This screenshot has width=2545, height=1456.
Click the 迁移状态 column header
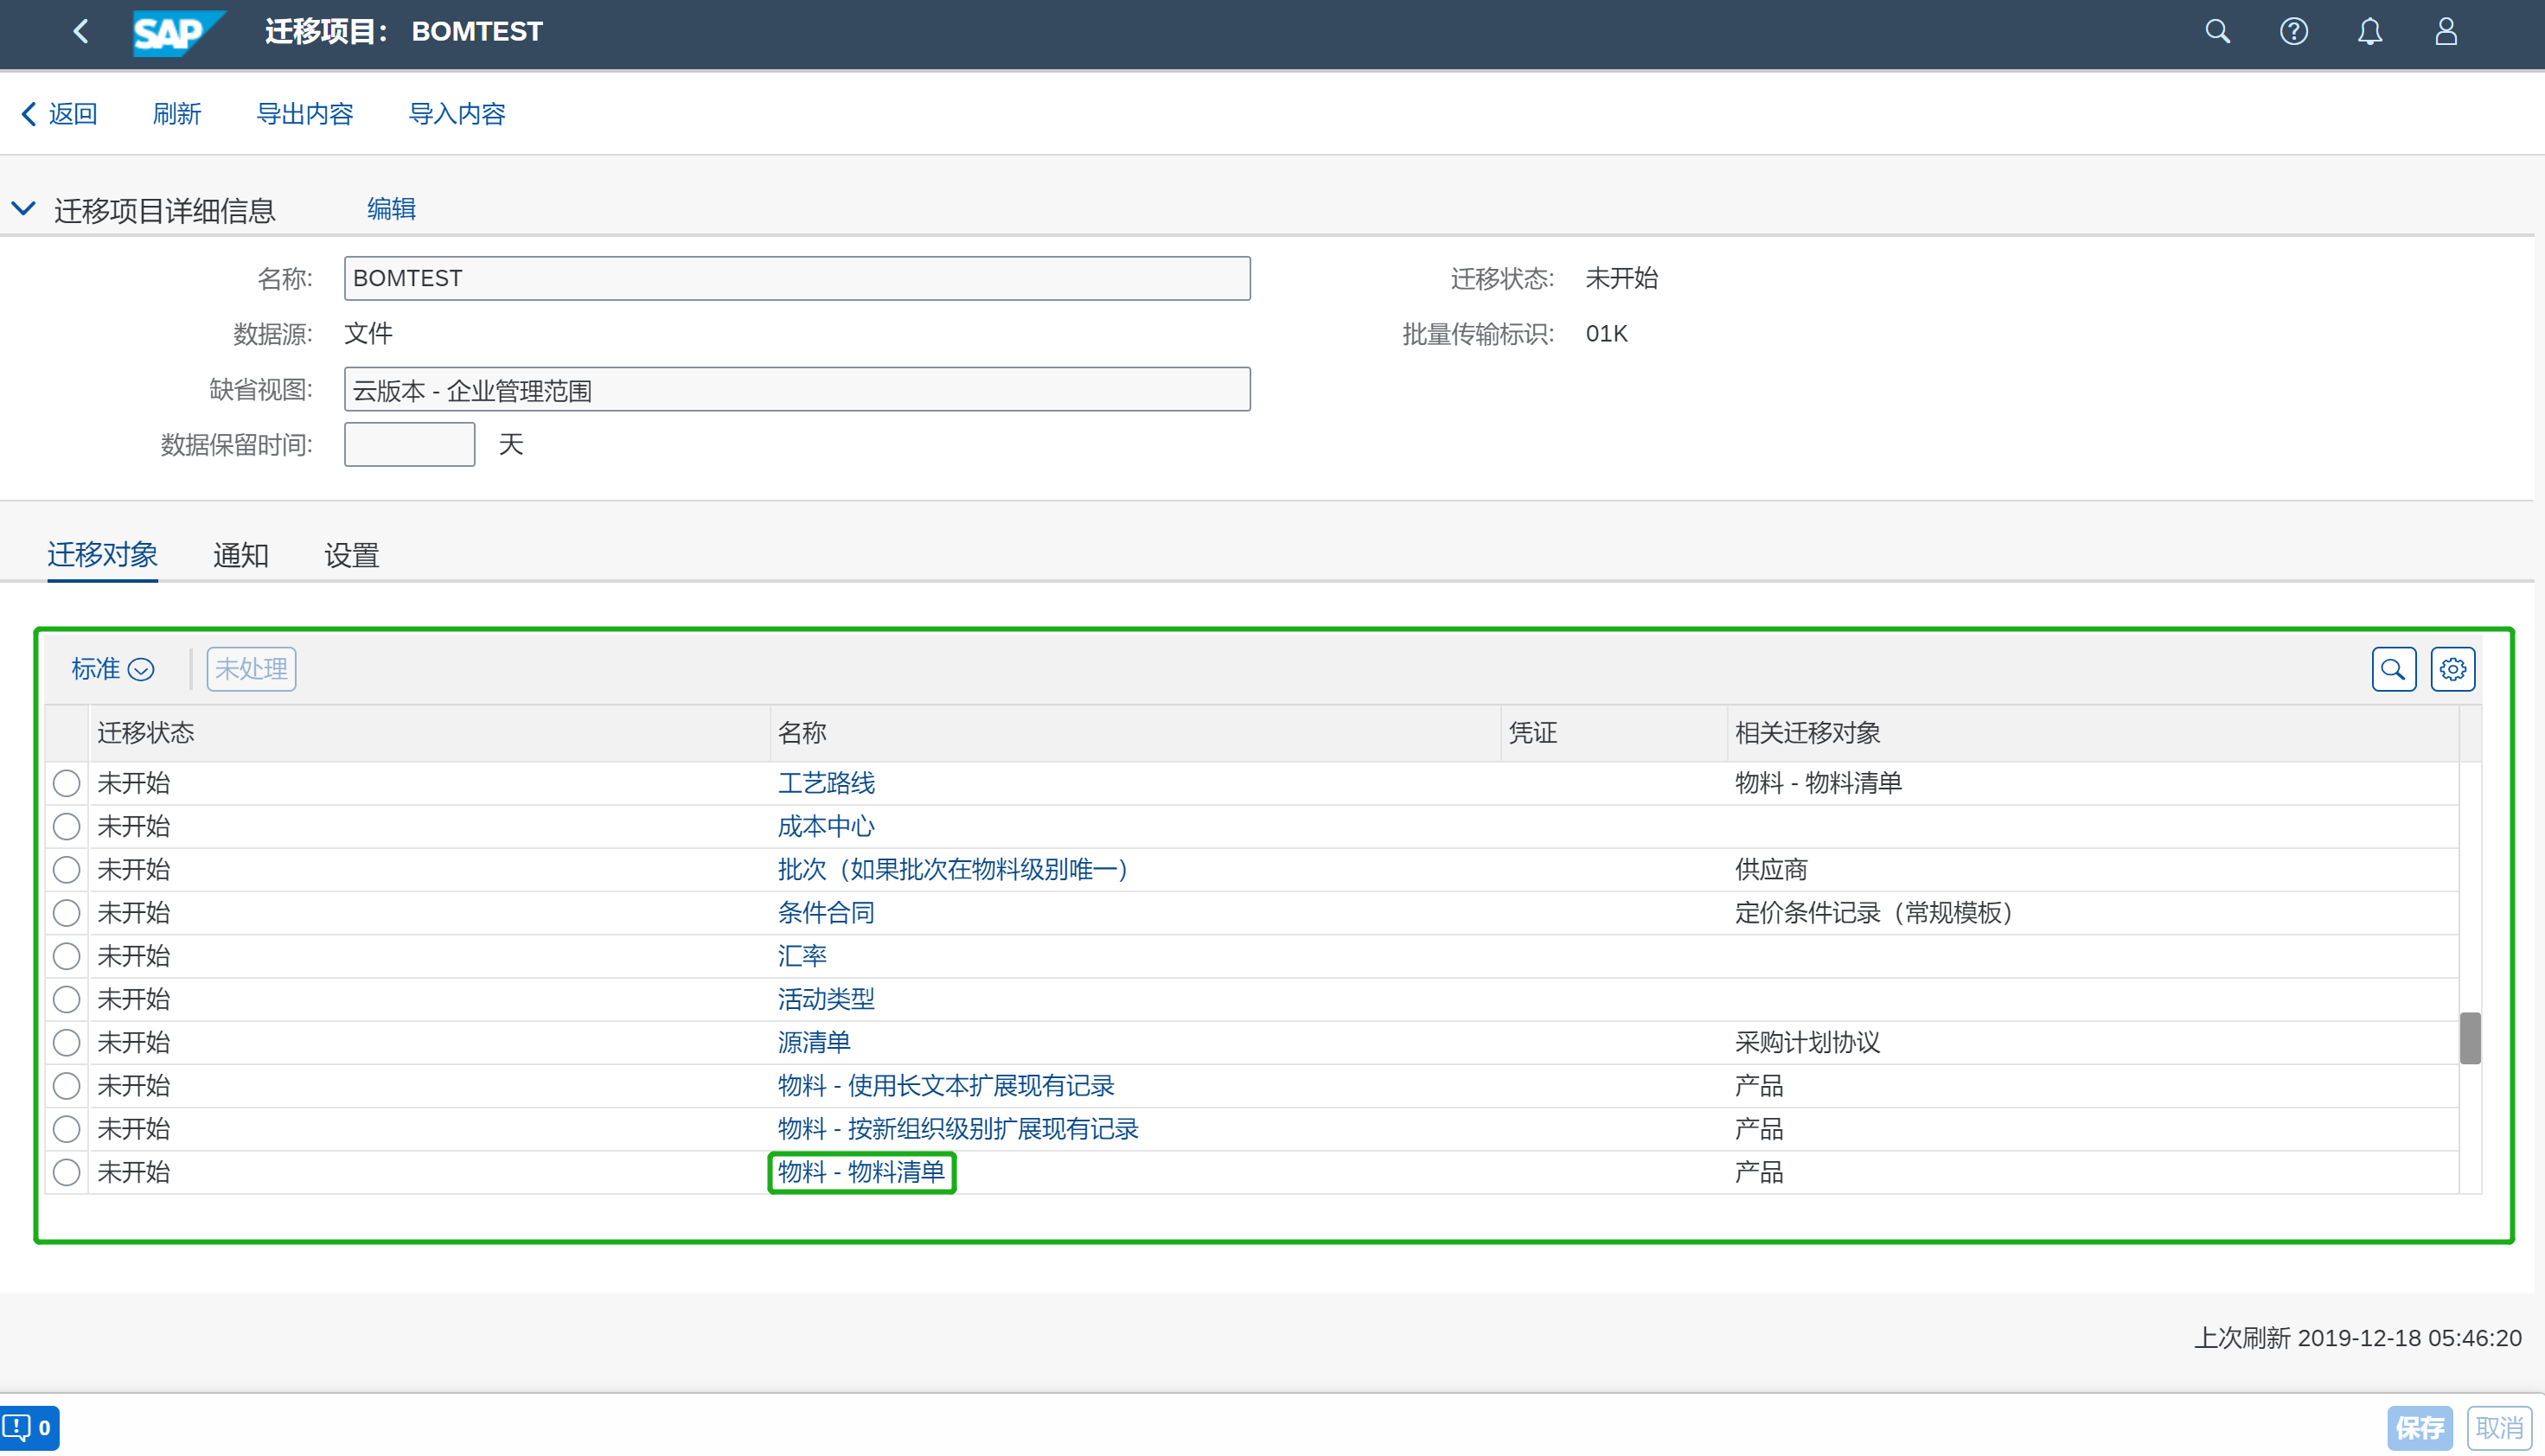(429, 733)
